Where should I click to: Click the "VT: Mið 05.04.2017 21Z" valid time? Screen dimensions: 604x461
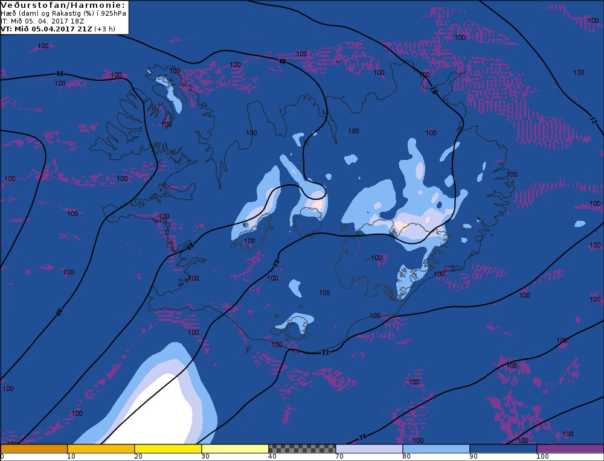(47, 29)
